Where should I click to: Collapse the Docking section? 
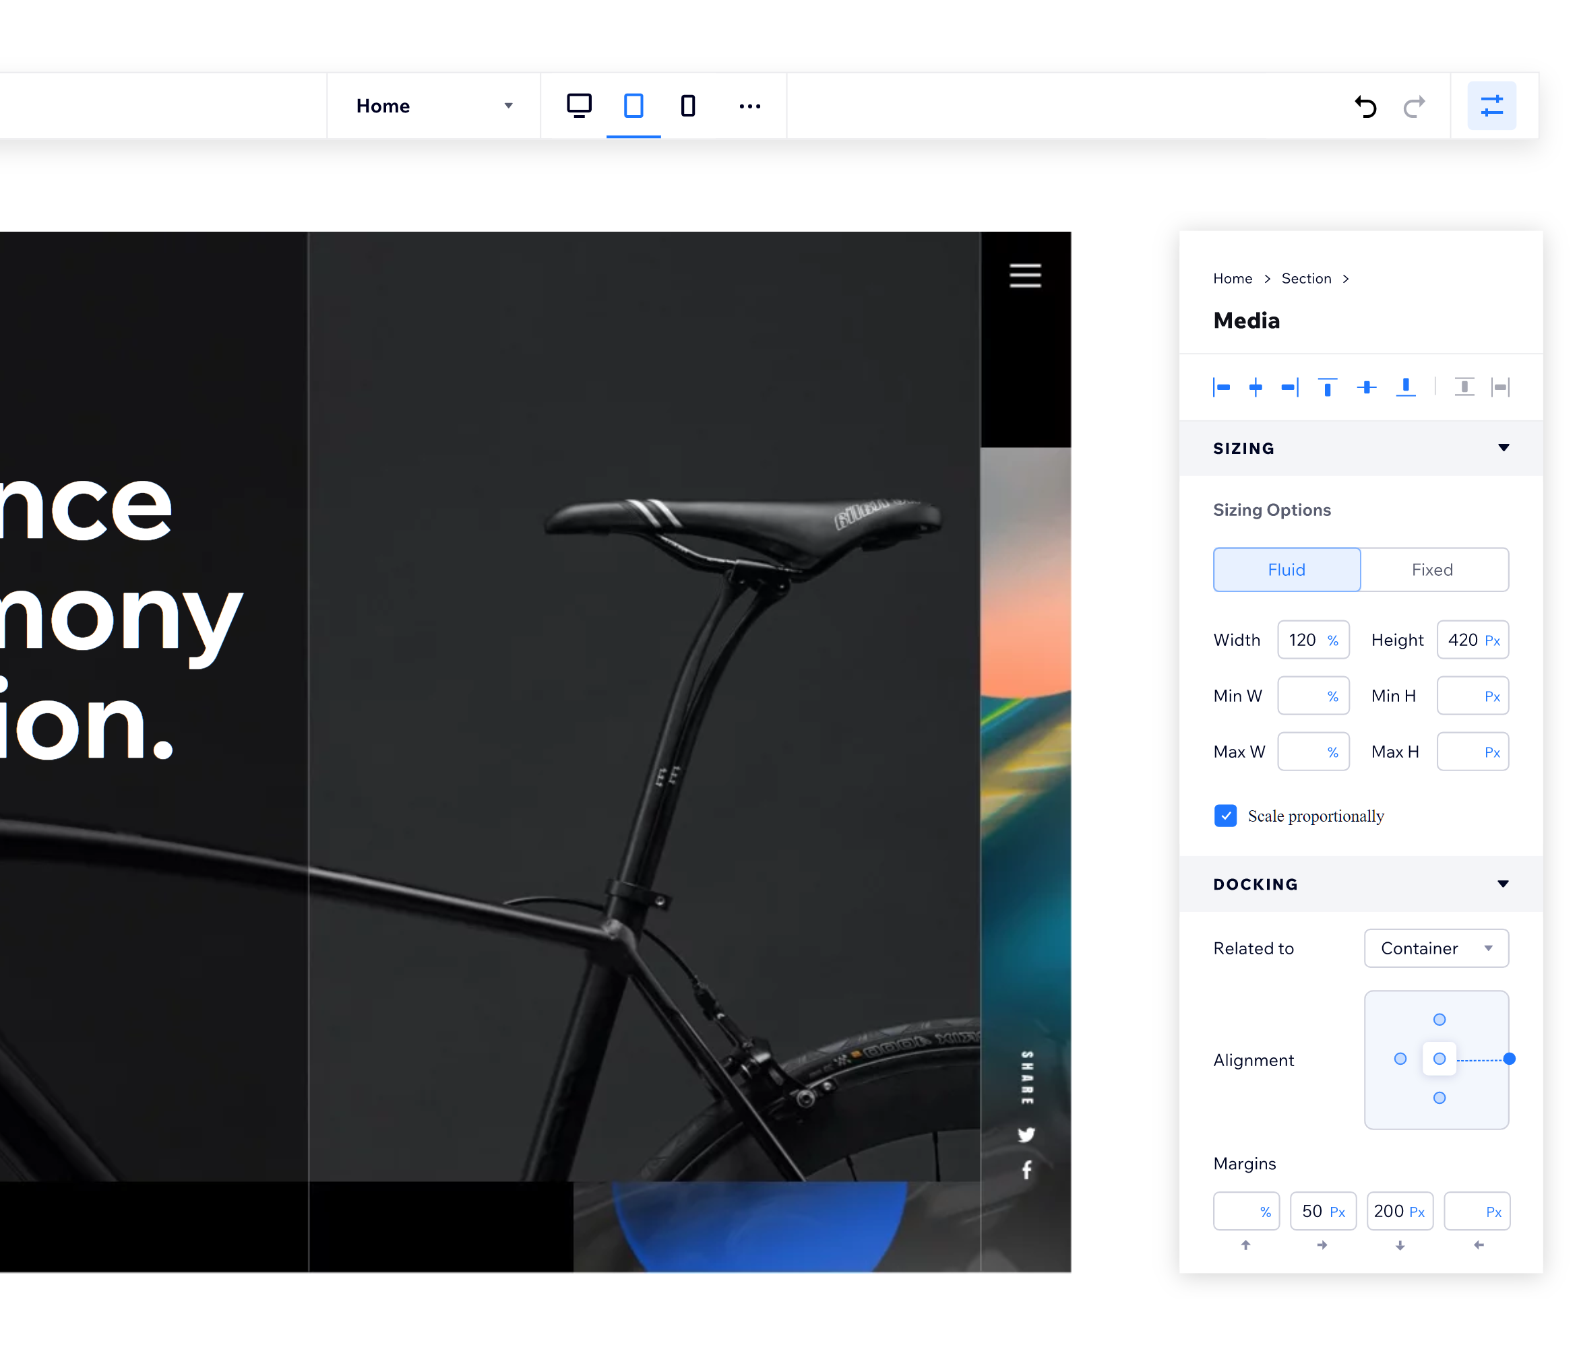pos(1503,884)
